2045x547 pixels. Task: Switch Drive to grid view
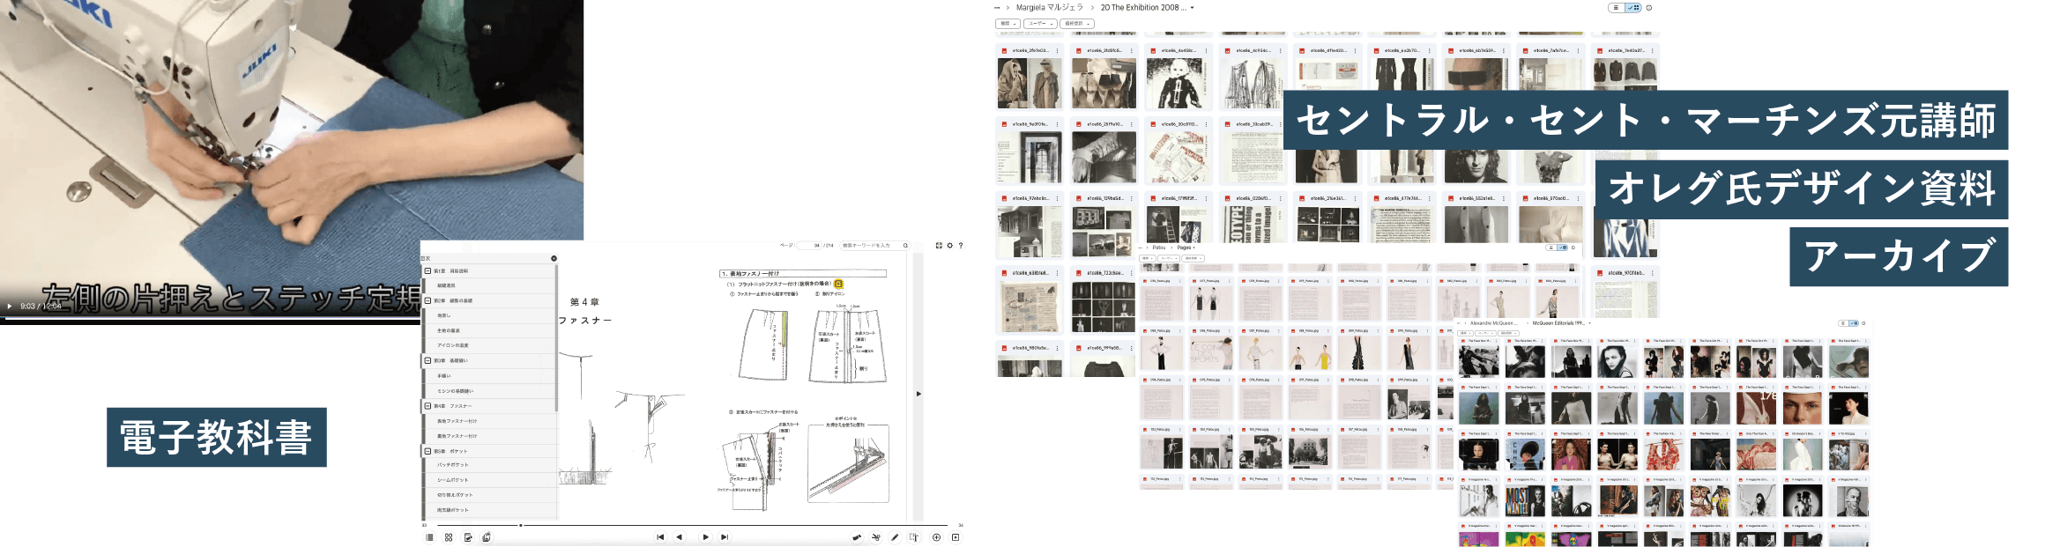1632,8
